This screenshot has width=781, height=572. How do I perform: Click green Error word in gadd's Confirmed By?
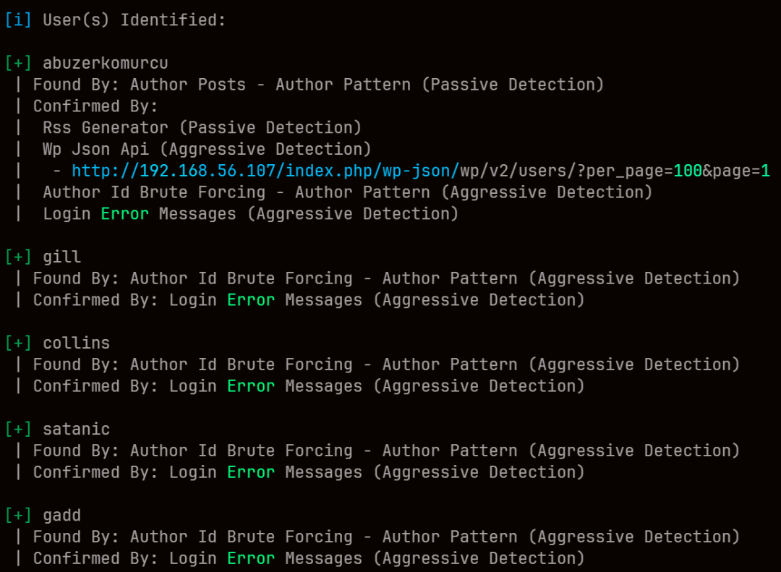251,558
